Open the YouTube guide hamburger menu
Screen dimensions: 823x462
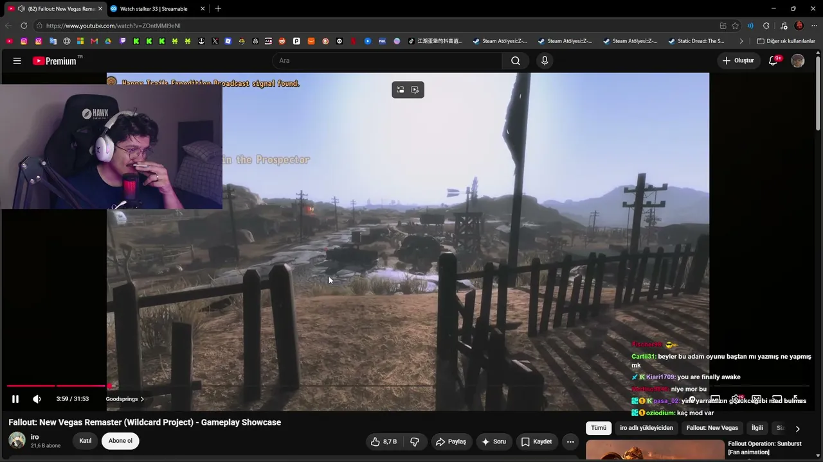tap(17, 61)
